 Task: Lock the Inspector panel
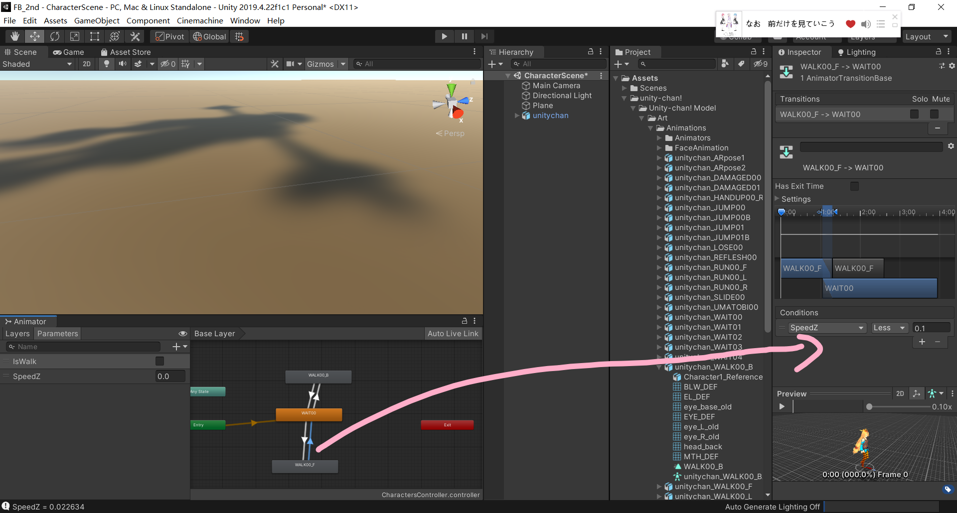(939, 51)
